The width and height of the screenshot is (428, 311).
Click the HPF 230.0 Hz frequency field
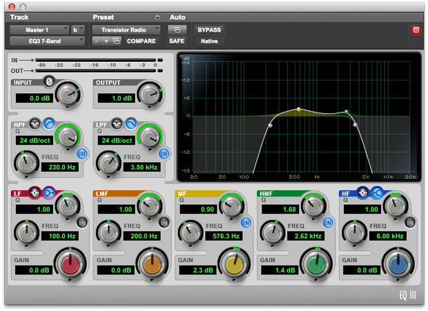tap(60, 167)
